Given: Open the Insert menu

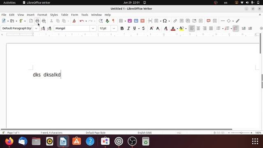Looking at the screenshot, I should (30, 15).
